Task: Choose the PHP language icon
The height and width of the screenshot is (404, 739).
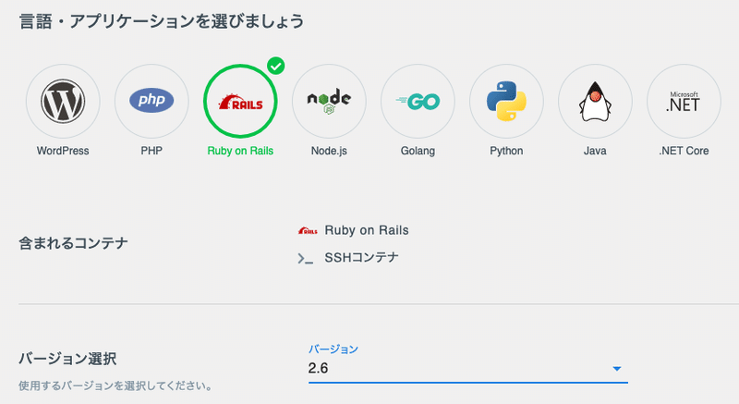Action: tap(151, 102)
